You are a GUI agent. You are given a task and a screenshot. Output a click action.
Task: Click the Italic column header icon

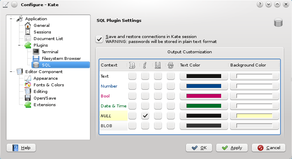click(x=145, y=65)
